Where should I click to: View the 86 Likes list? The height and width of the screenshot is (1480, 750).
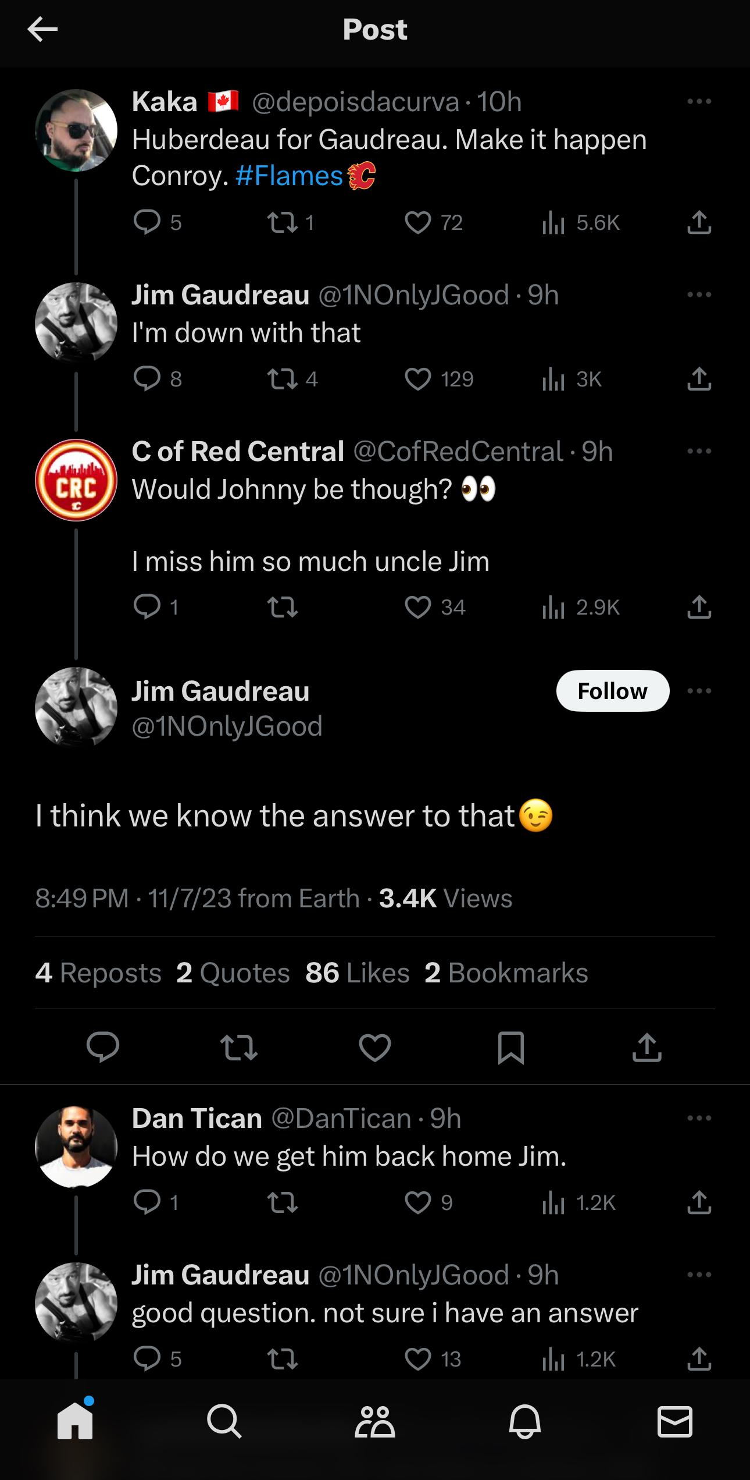[358, 973]
